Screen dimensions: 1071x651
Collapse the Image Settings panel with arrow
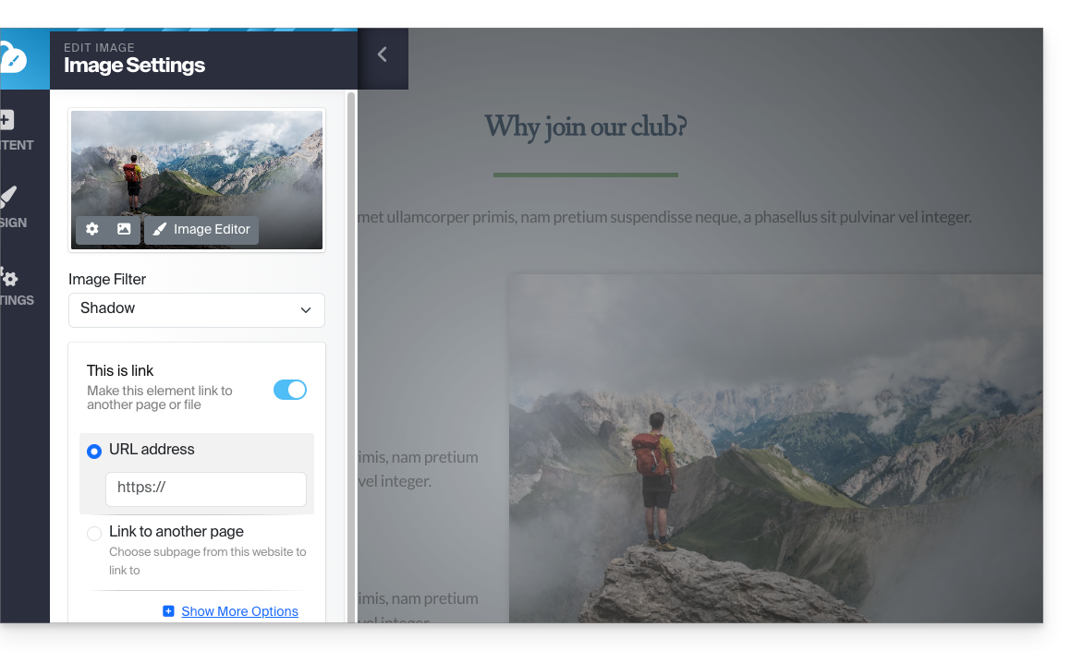(383, 54)
